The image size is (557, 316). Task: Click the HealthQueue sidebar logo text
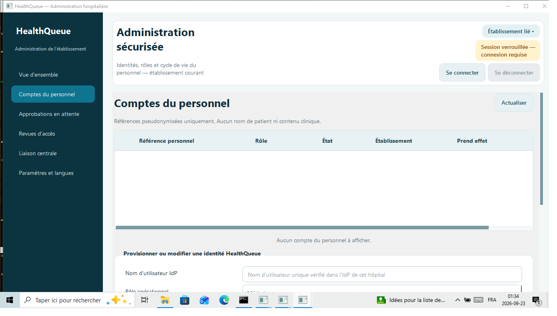coord(43,31)
